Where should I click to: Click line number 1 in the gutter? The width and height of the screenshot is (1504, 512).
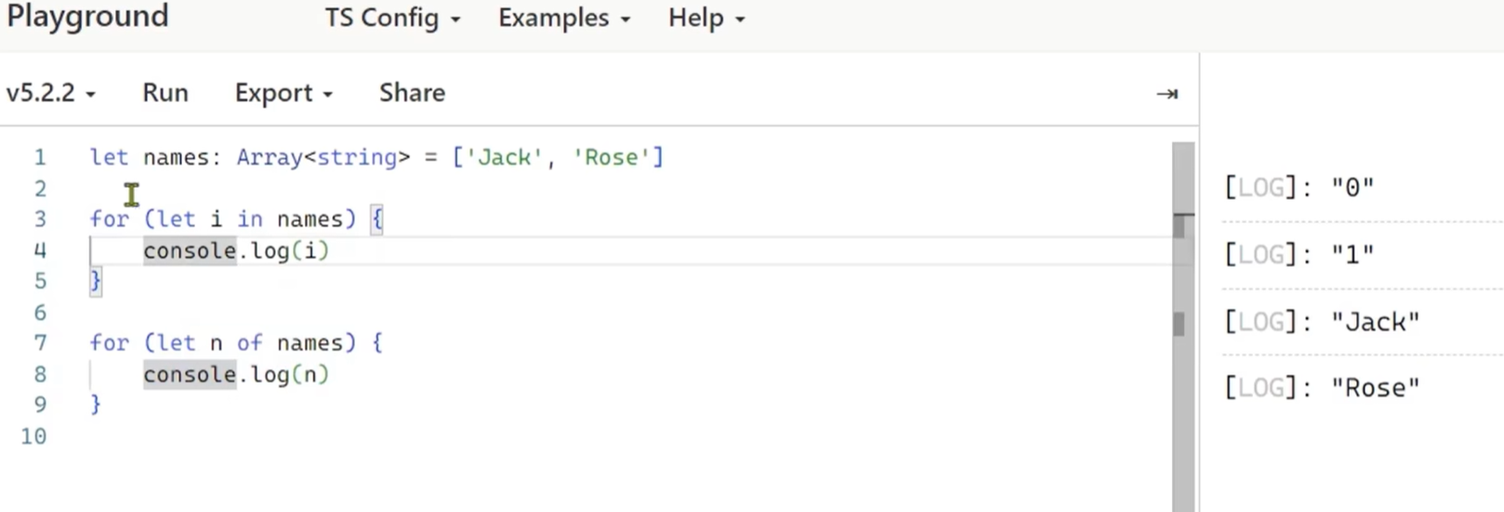pos(39,157)
